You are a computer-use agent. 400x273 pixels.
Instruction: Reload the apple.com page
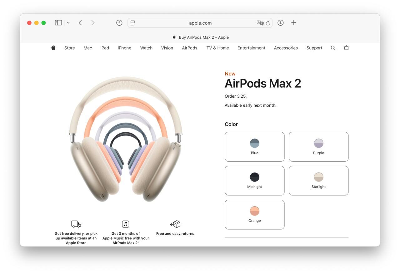pos(268,23)
